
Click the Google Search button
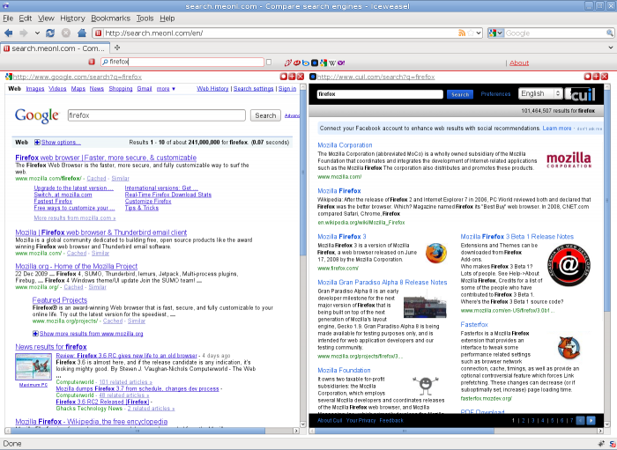coord(265,115)
